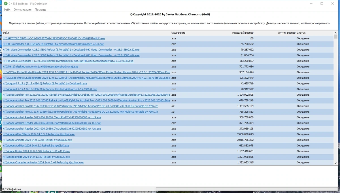Click size value 2 050 888 093
The image size is (340, 193).
click(245, 134)
